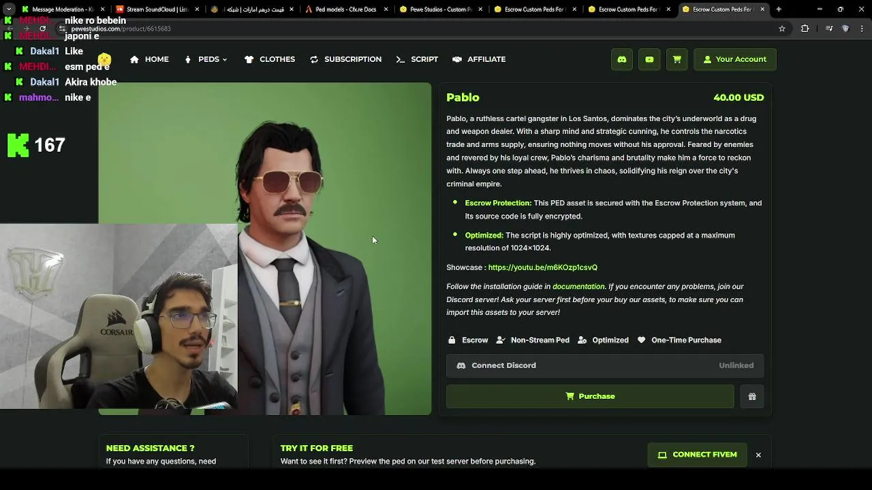
Task: Click the Escrow Protection: bullet label
Action: [x=498, y=203]
